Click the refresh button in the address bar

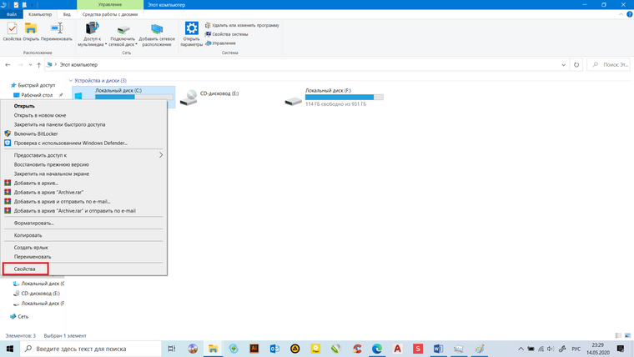pos(576,65)
